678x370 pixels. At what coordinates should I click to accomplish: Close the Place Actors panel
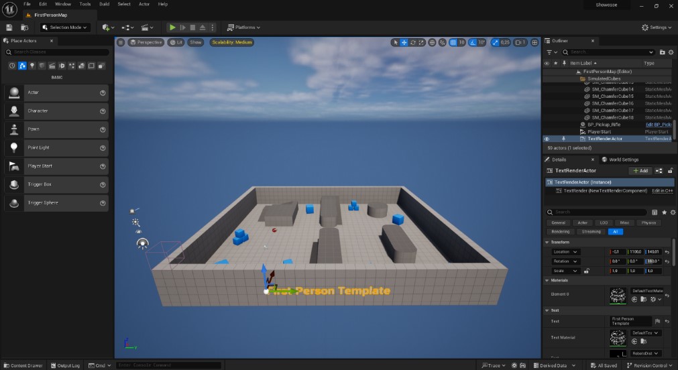(x=52, y=41)
